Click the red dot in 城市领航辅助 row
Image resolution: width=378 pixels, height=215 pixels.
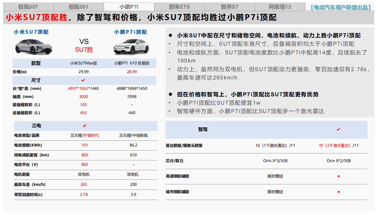(x=339, y=192)
